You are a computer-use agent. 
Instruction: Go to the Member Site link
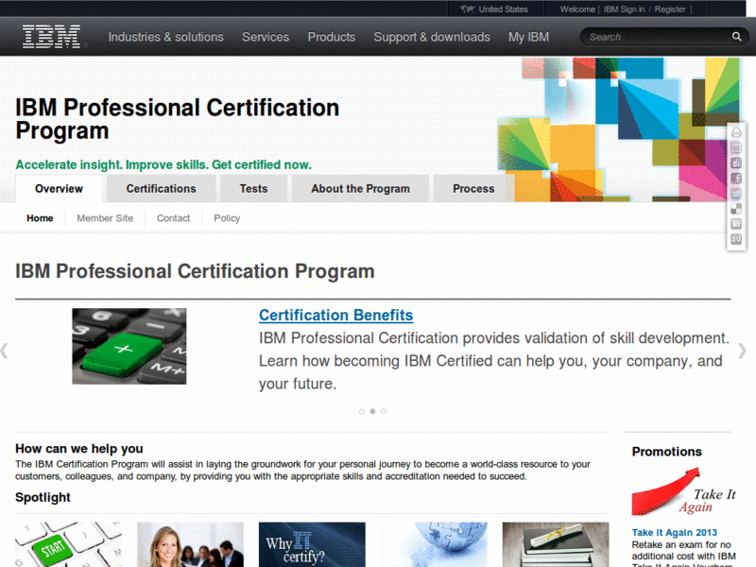[x=105, y=218]
